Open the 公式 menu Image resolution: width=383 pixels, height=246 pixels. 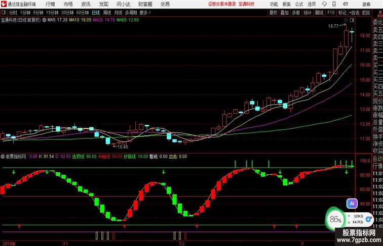coord(299,5)
